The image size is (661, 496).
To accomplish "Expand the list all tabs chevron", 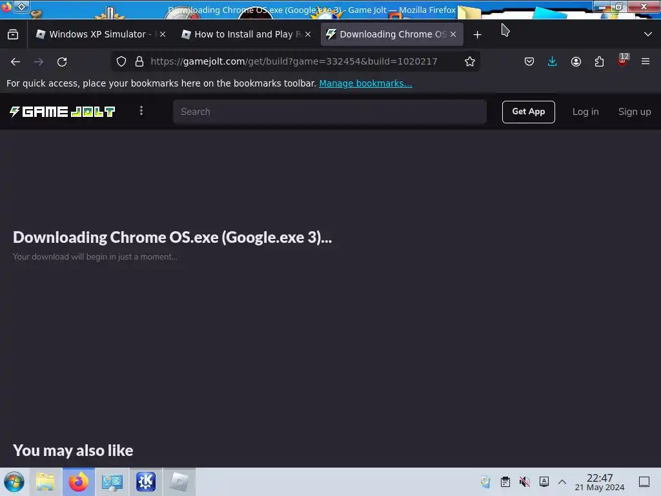I will (648, 35).
